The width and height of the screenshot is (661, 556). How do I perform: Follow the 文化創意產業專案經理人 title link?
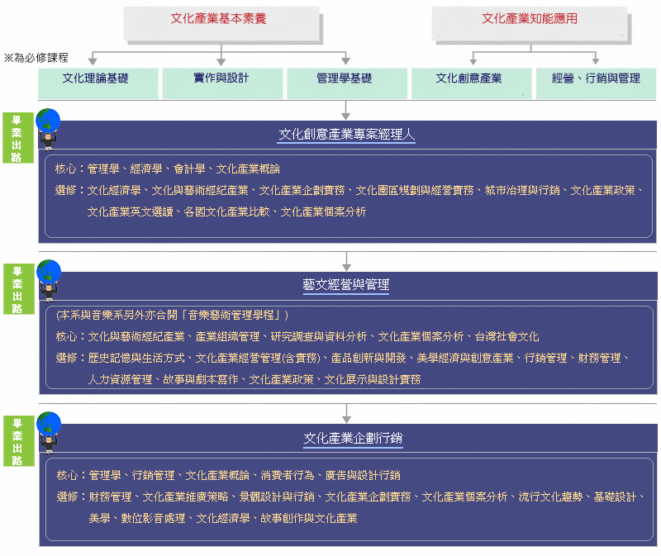click(x=346, y=134)
